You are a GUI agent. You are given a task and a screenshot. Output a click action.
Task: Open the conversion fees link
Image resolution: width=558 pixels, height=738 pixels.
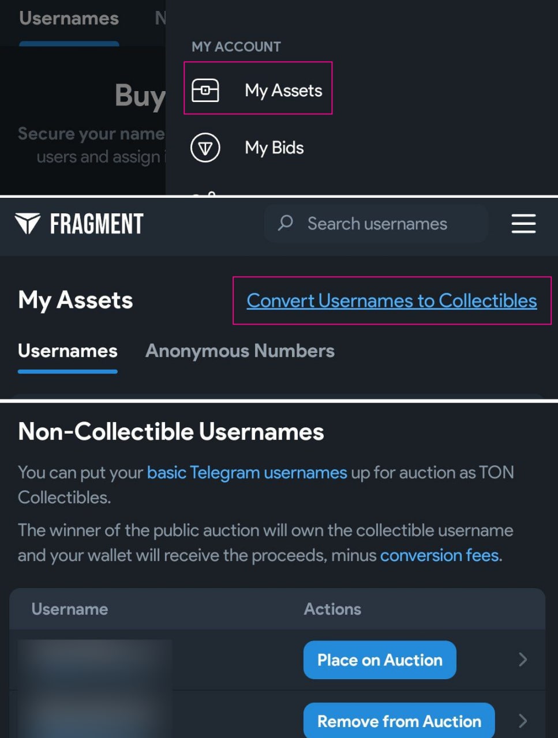click(440, 555)
